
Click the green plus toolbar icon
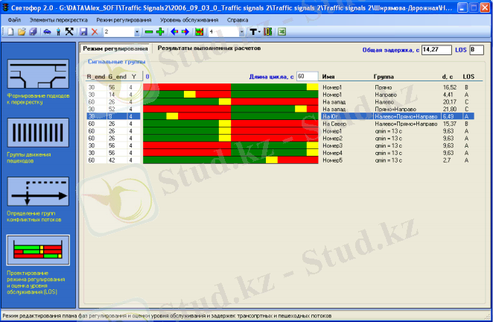[x=160, y=33]
